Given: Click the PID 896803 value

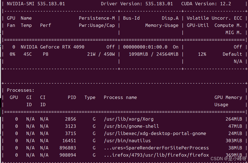Looking at the screenshot, I should point(68,148).
